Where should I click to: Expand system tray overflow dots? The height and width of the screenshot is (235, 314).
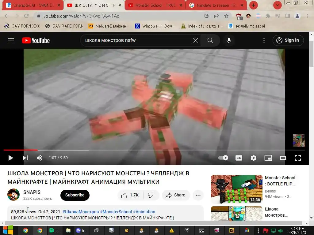258,231
